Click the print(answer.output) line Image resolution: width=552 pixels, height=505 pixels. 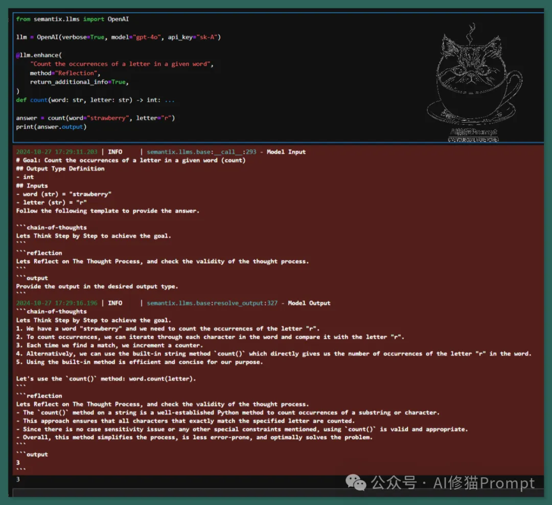click(x=51, y=127)
